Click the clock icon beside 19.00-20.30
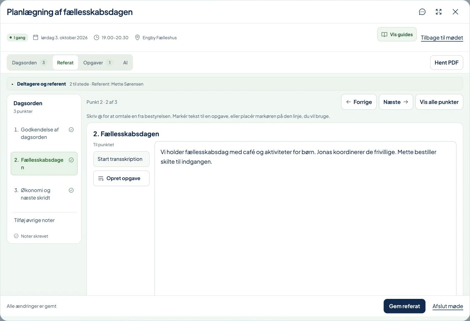470x321 pixels. pyautogui.click(x=96, y=37)
